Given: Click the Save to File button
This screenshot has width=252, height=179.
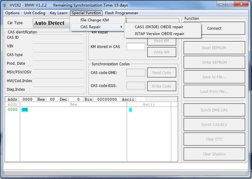Looking at the screenshot, I should point(214,77).
